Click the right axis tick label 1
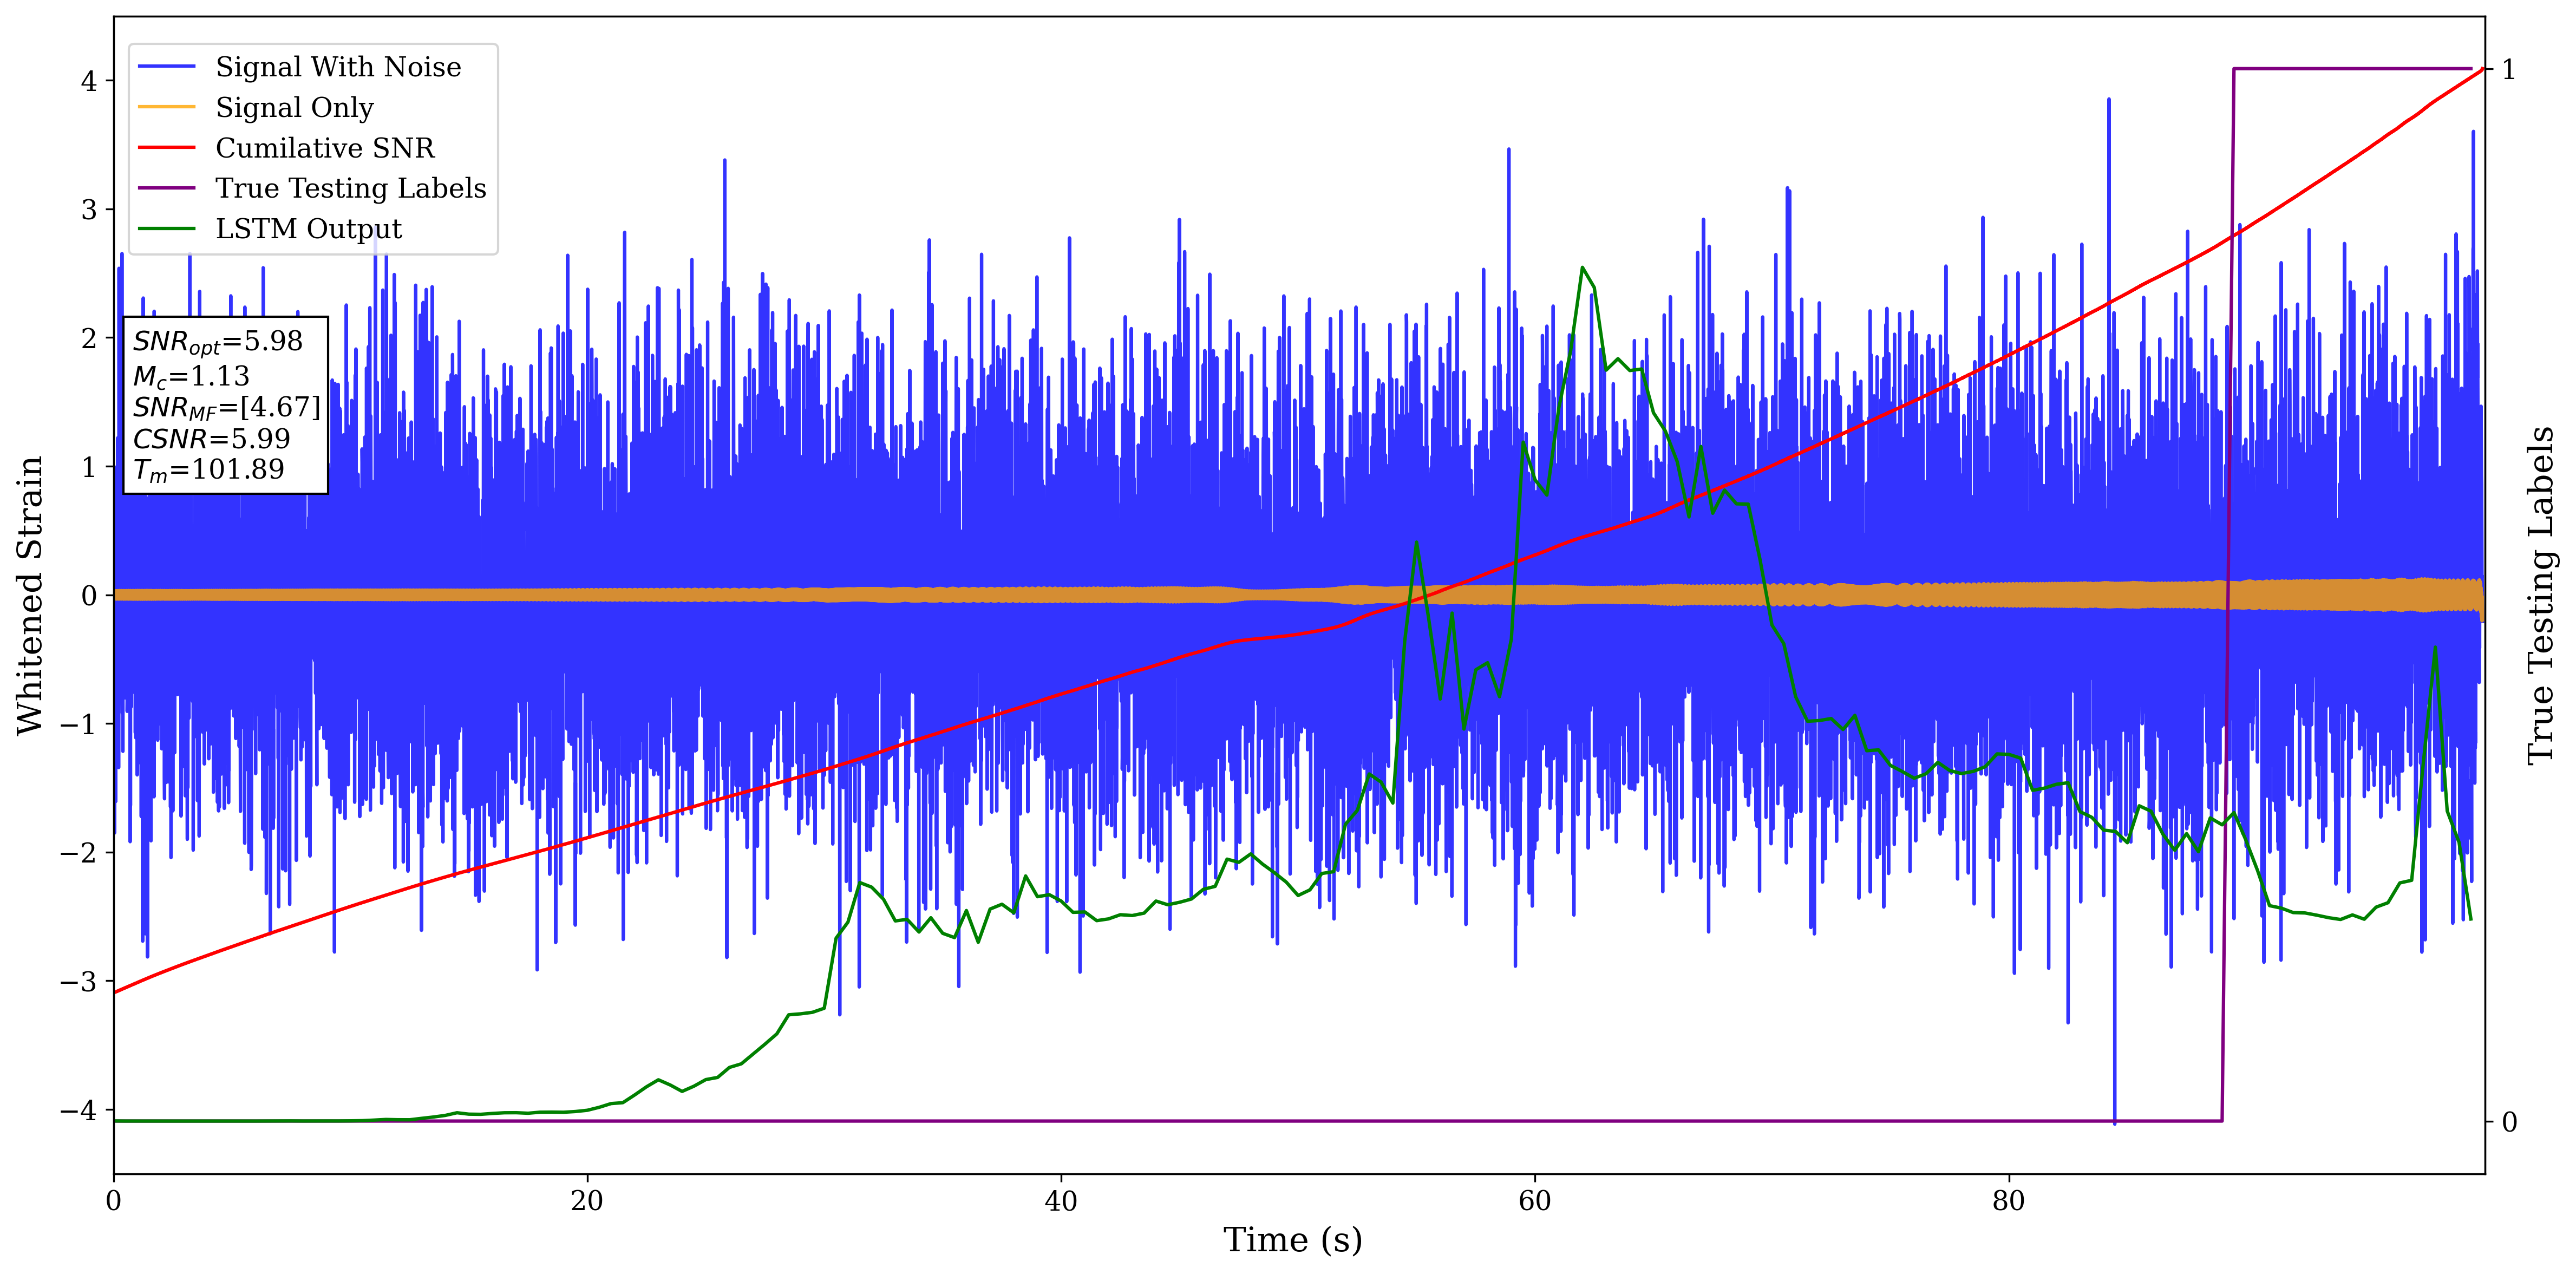 pyautogui.click(x=2508, y=69)
